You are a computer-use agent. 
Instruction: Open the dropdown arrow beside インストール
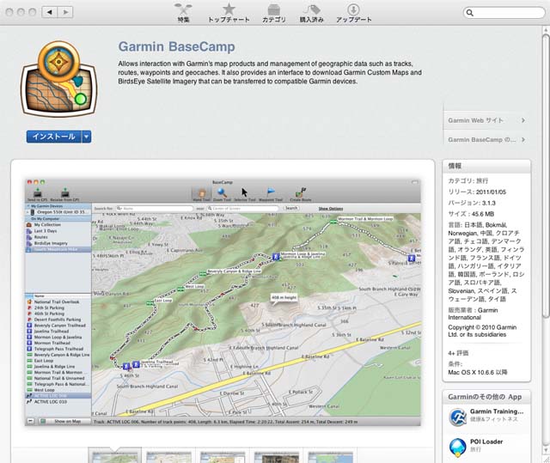coord(87,137)
